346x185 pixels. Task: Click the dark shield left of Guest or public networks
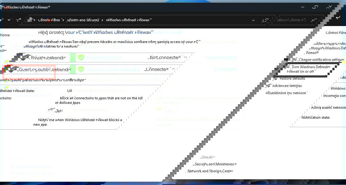pos(13,69)
